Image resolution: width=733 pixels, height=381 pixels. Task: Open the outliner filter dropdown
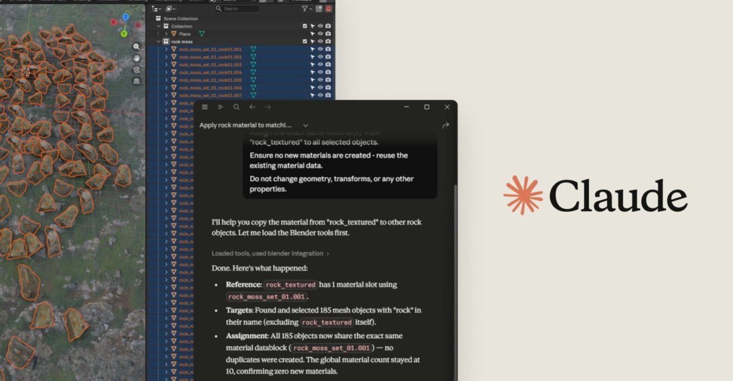[x=305, y=9]
